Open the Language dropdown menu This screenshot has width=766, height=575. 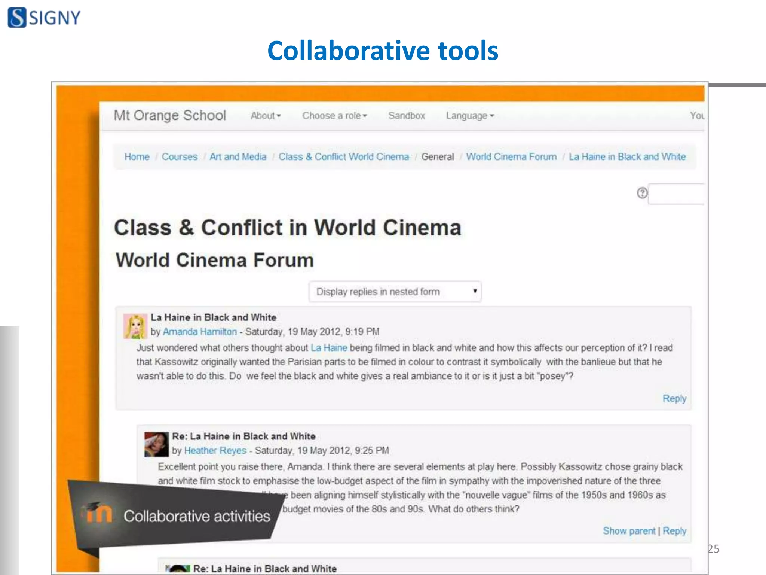[x=470, y=116]
